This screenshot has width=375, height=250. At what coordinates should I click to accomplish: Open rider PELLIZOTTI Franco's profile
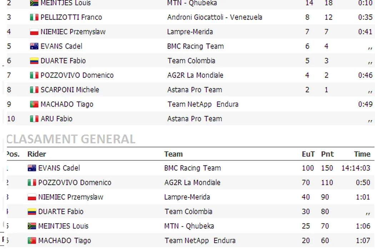71,17
